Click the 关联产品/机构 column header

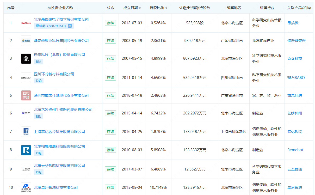point(299,8)
